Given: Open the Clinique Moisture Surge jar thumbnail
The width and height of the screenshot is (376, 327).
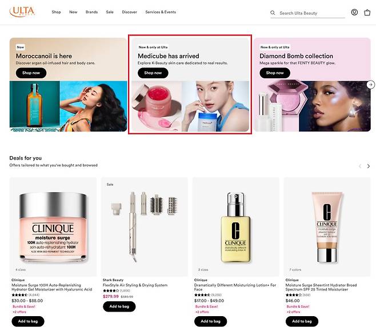Looking at the screenshot, I should click(53, 227).
